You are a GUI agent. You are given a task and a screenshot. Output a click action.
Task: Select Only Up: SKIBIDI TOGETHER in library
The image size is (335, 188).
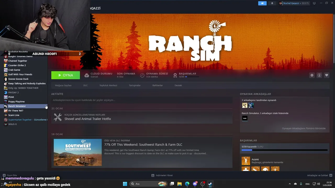coord(24,88)
